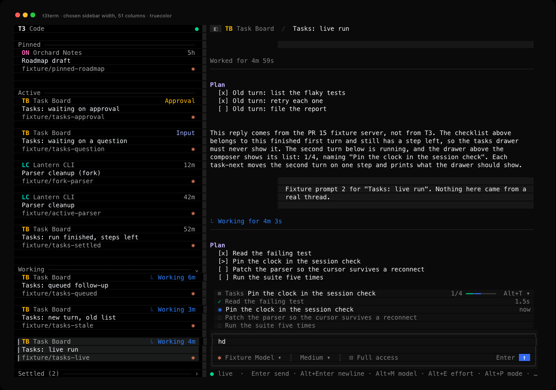Click the Active section header

[x=29, y=93]
